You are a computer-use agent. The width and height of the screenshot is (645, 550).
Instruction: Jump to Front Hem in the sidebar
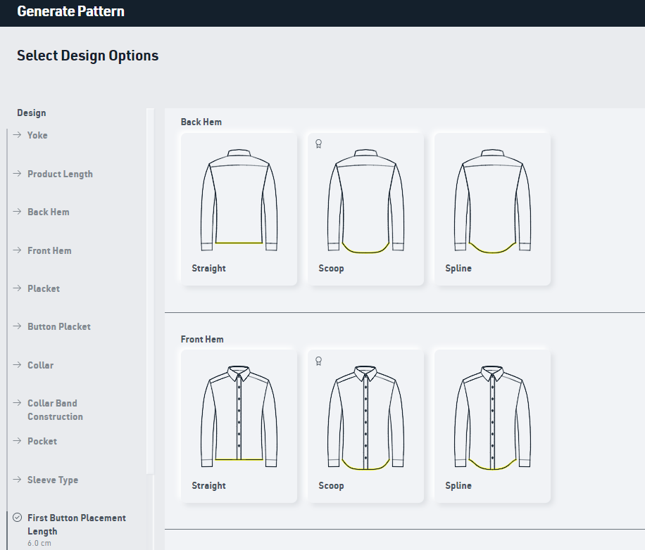pyautogui.click(x=49, y=250)
